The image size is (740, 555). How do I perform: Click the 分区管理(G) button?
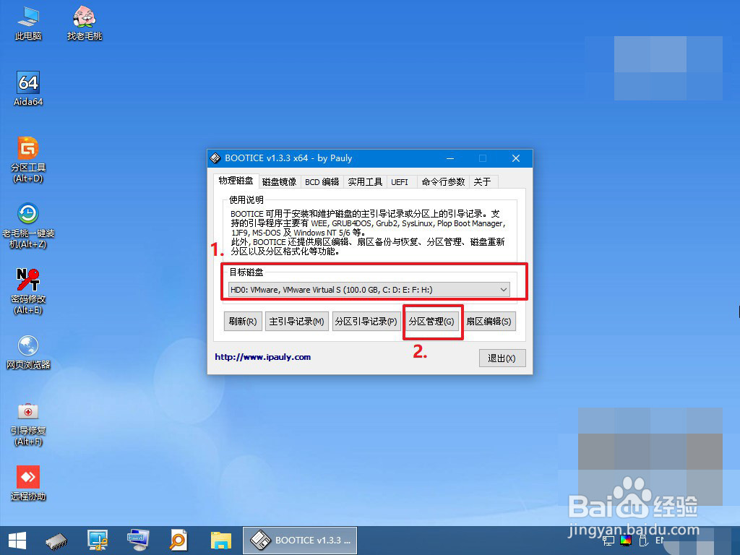coord(431,322)
